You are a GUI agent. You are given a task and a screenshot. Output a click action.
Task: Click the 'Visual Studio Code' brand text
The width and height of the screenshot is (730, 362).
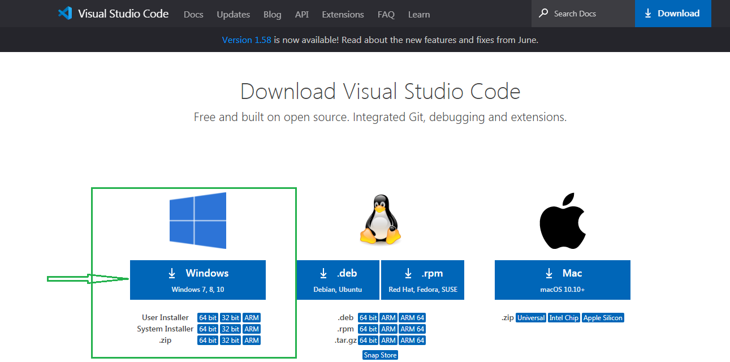123,14
